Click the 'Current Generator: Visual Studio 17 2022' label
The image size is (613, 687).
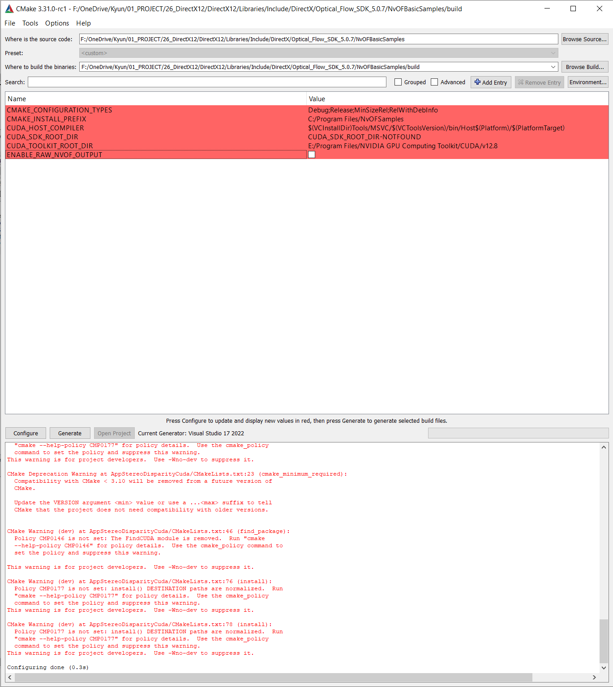coord(191,433)
